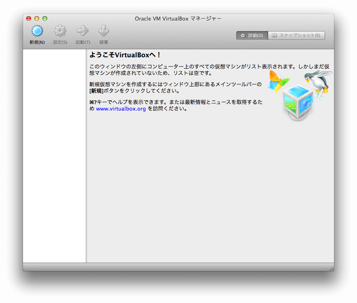Click the 新規(N) icon to create a virtual machine
This screenshot has width=357, height=303.
pyautogui.click(x=37, y=30)
